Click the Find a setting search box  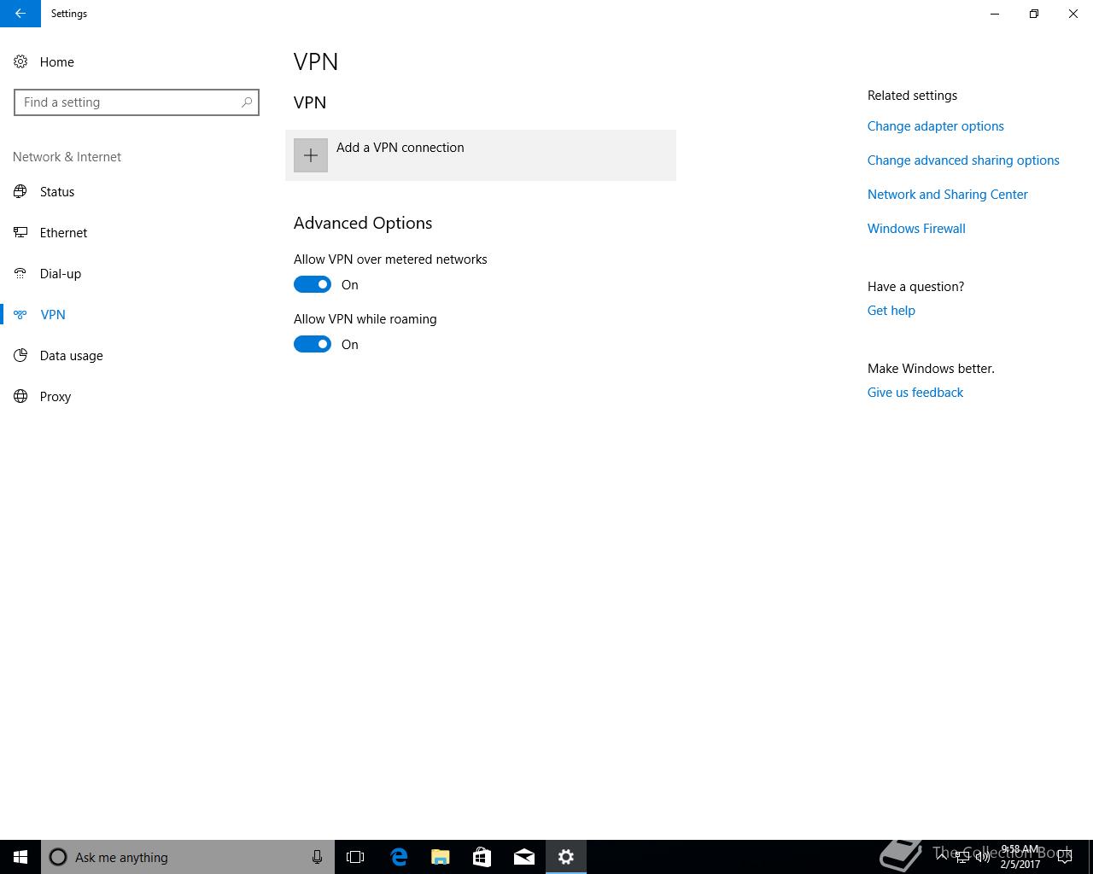tap(137, 102)
